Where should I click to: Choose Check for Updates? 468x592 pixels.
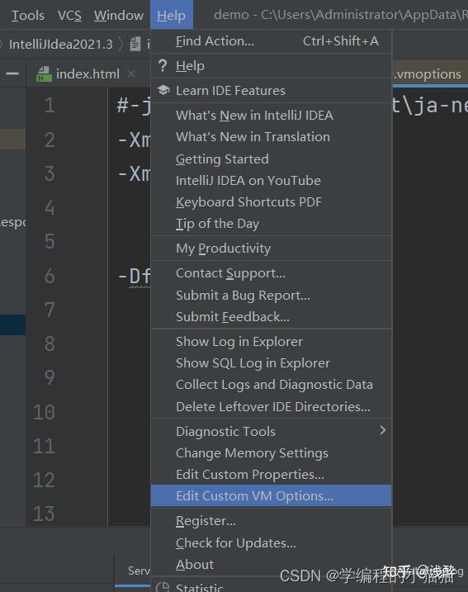click(x=271, y=543)
